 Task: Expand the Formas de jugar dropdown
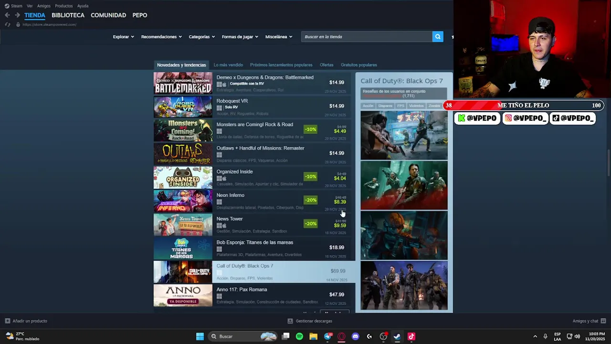click(x=240, y=37)
